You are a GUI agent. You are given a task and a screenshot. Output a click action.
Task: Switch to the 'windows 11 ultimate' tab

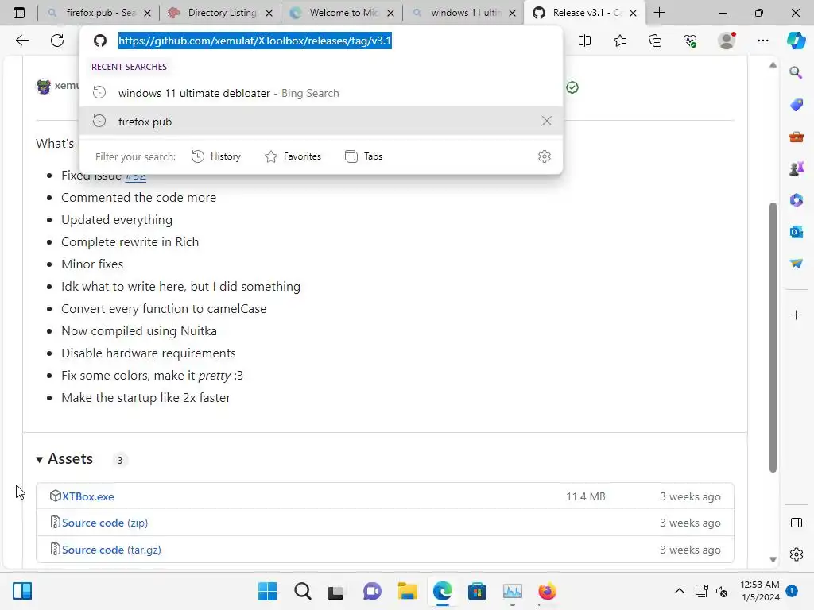pos(463,13)
